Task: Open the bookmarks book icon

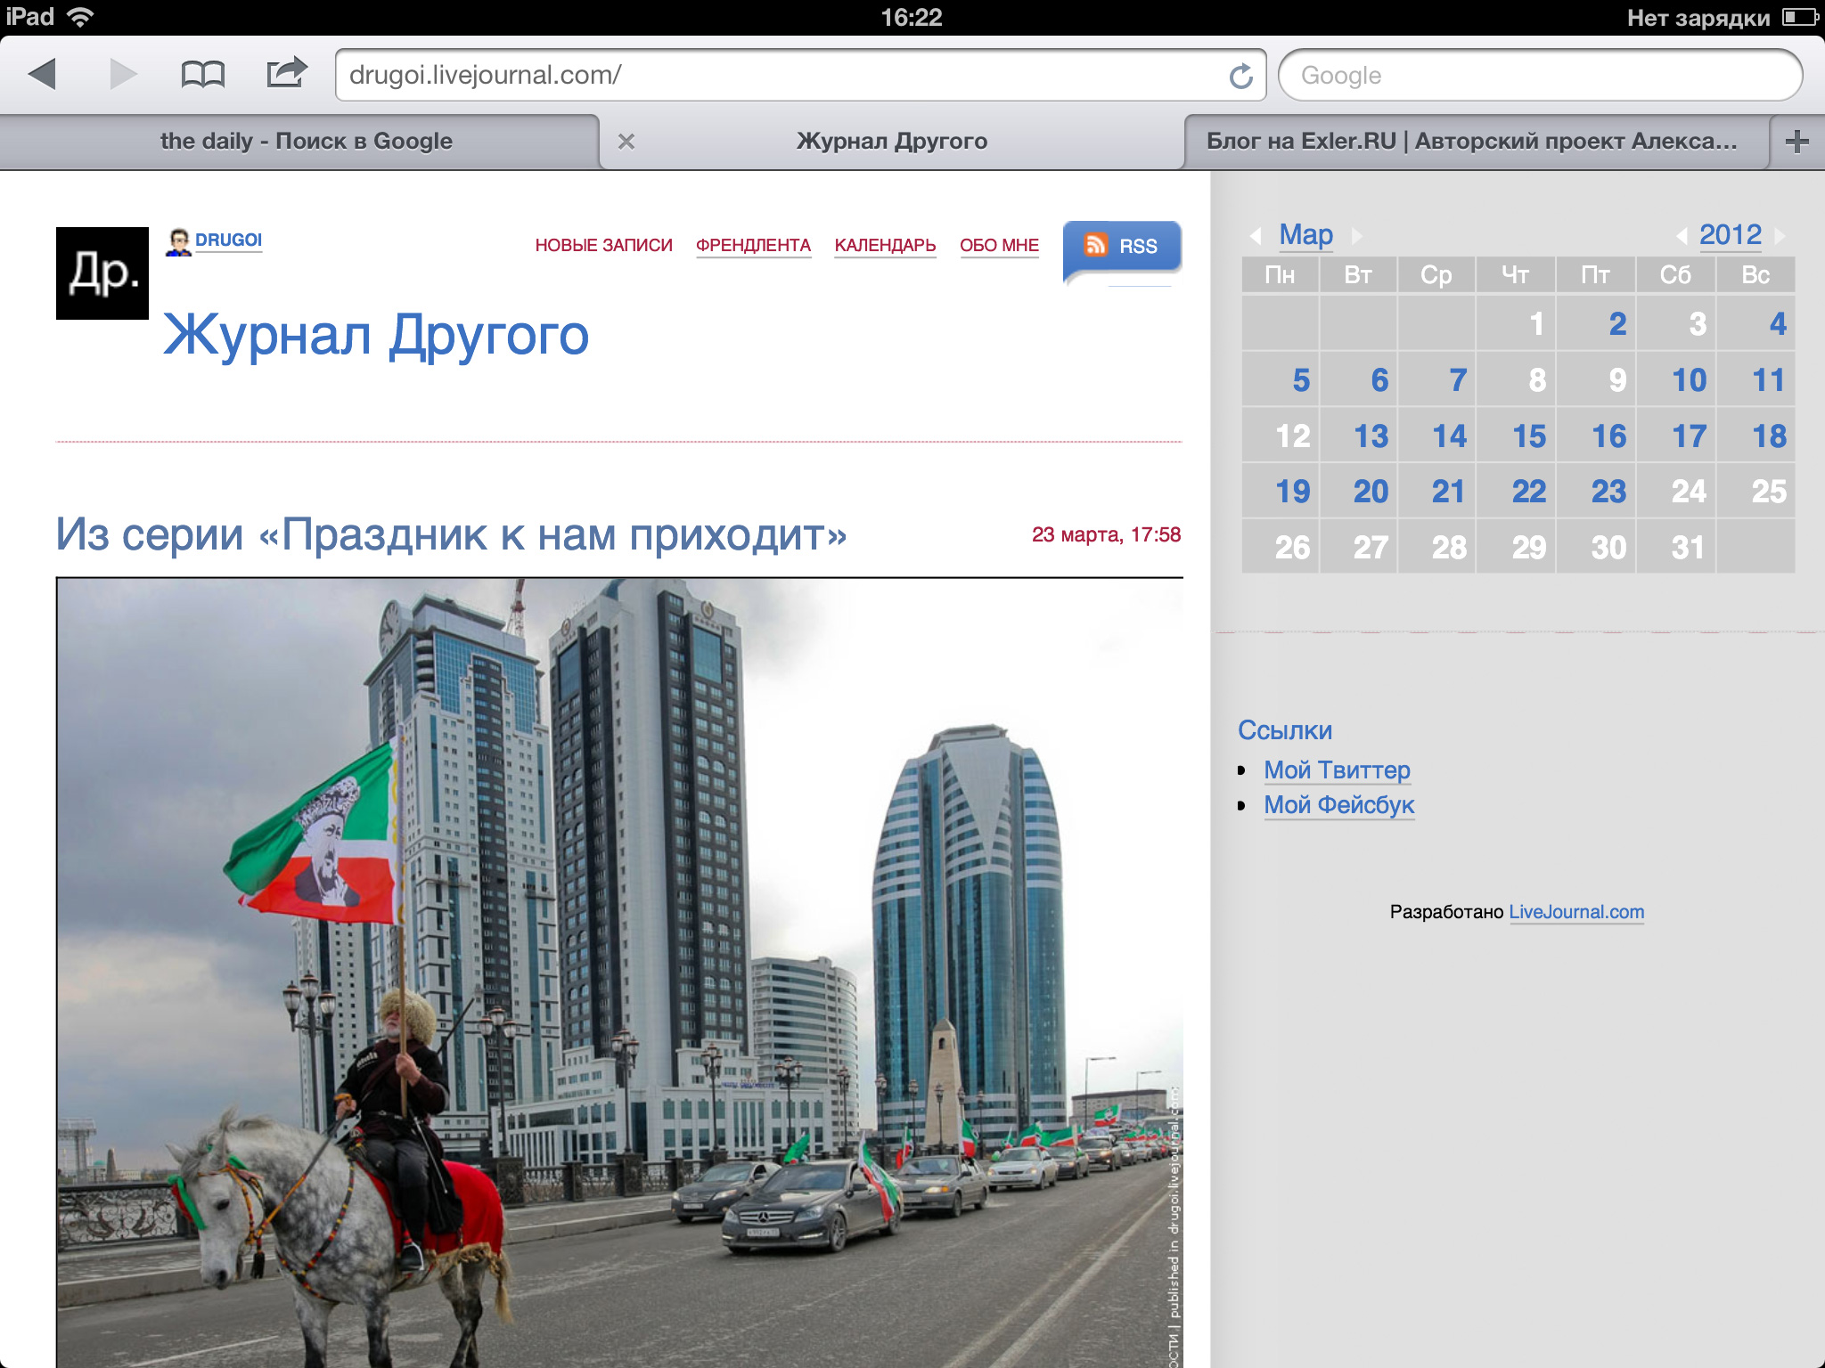Action: point(202,74)
